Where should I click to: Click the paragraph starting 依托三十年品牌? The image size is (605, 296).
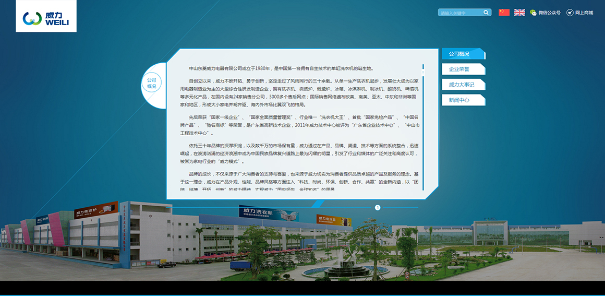point(299,153)
